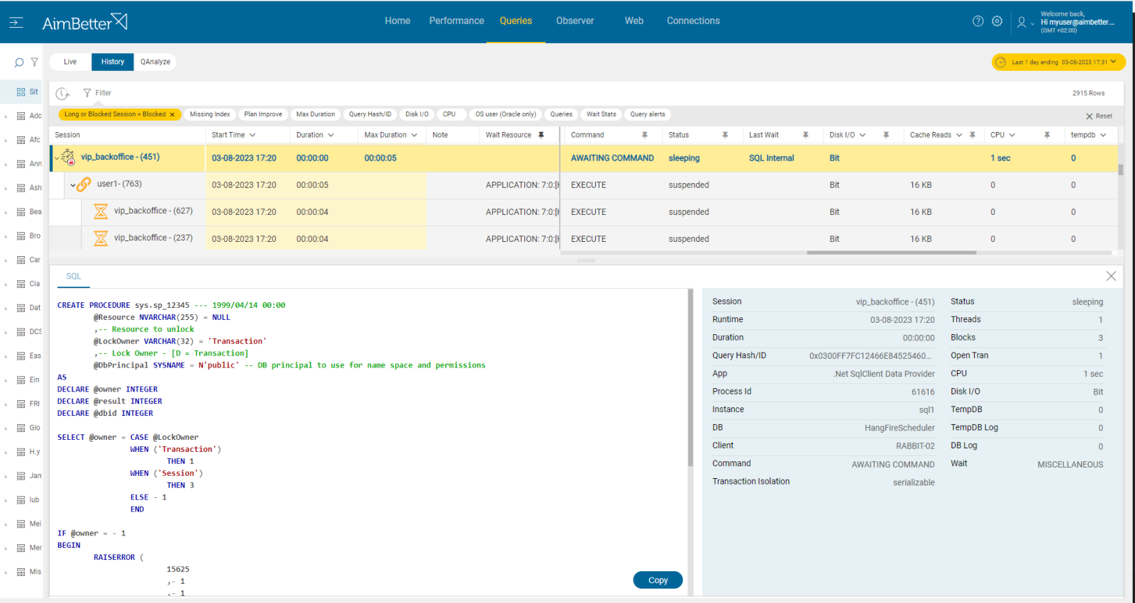Toggle pin on Last Wait column
Screen dimensions: 1135x603
coord(806,135)
